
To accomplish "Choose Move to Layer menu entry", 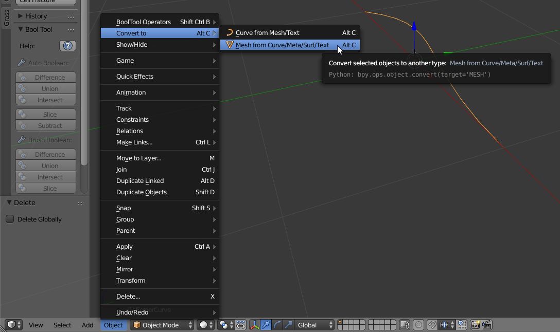I will click(160, 158).
